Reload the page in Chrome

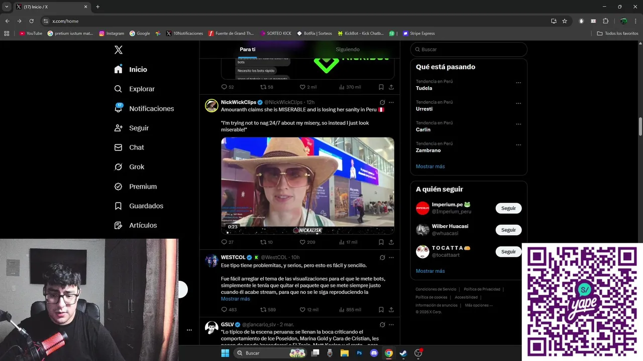point(31,21)
